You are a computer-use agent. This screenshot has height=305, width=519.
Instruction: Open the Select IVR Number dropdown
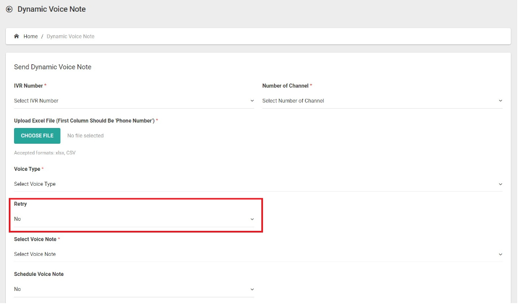(x=134, y=101)
